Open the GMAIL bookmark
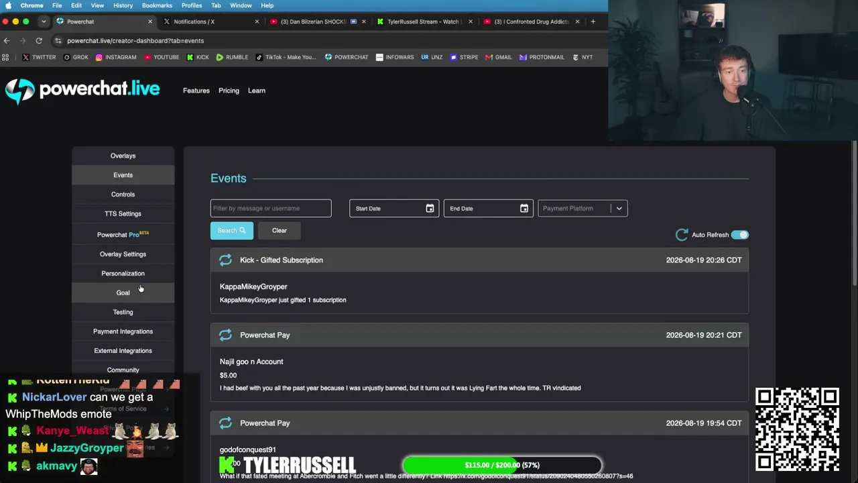858x483 pixels. (499, 57)
